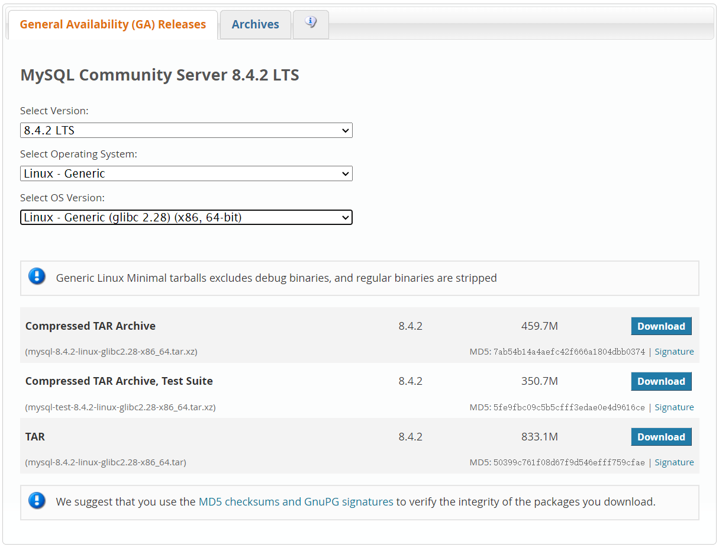The image size is (719, 547).
Task: Select the General Availability (GA) Releases tab
Action: (112, 24)
